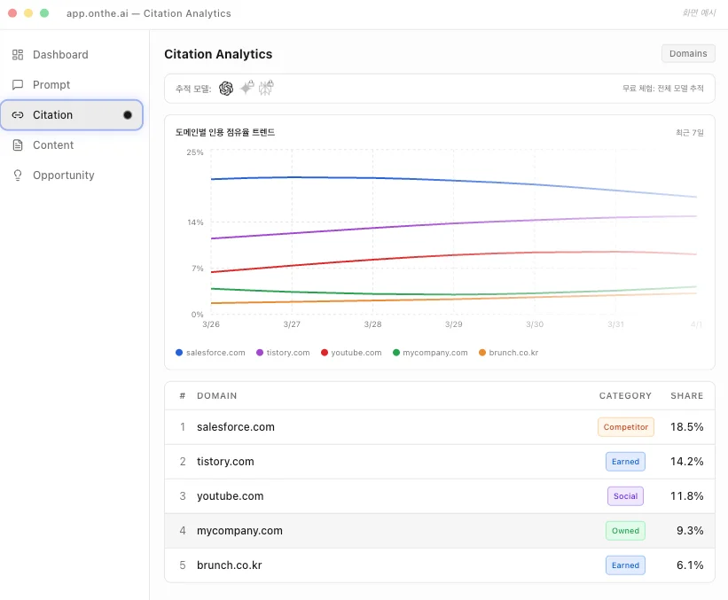Click the Competitor tag for salesforce.com
Viewport: 728px width, 600px height.
[625, 427]
